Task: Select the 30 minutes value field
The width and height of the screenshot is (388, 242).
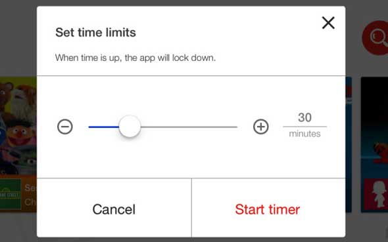Action: tap(304, 117)
